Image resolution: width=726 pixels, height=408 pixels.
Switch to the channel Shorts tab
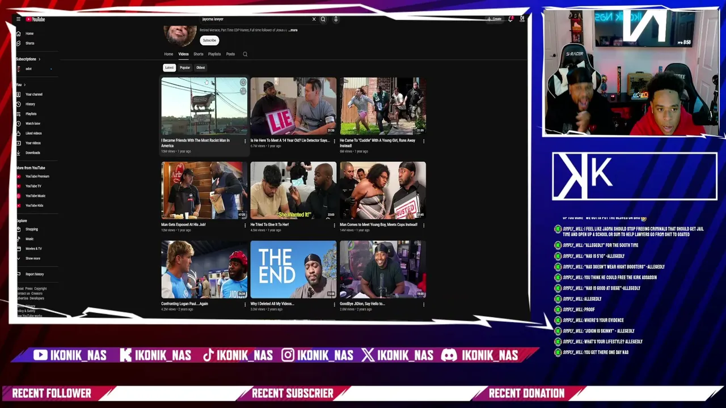click(x=199, y=54)
